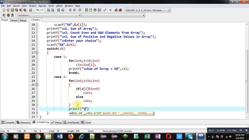Click the Open file toolbar icon

pos(8,10)
